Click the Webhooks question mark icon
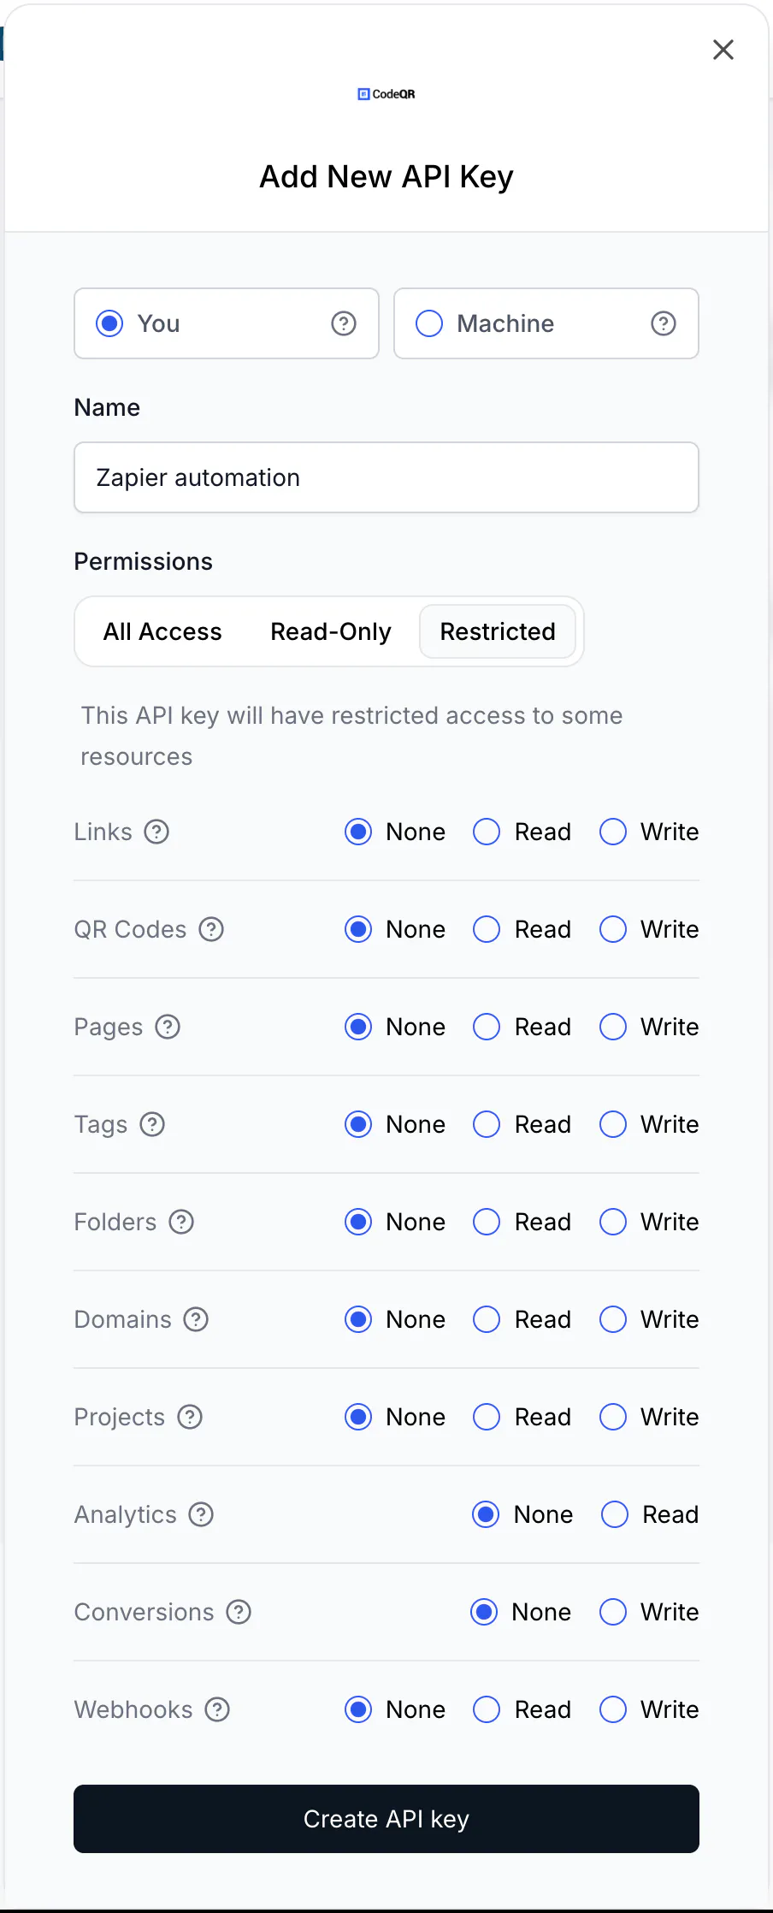Image resolution: width=773 pixels, height=1913 pixels. point(217,1709)
